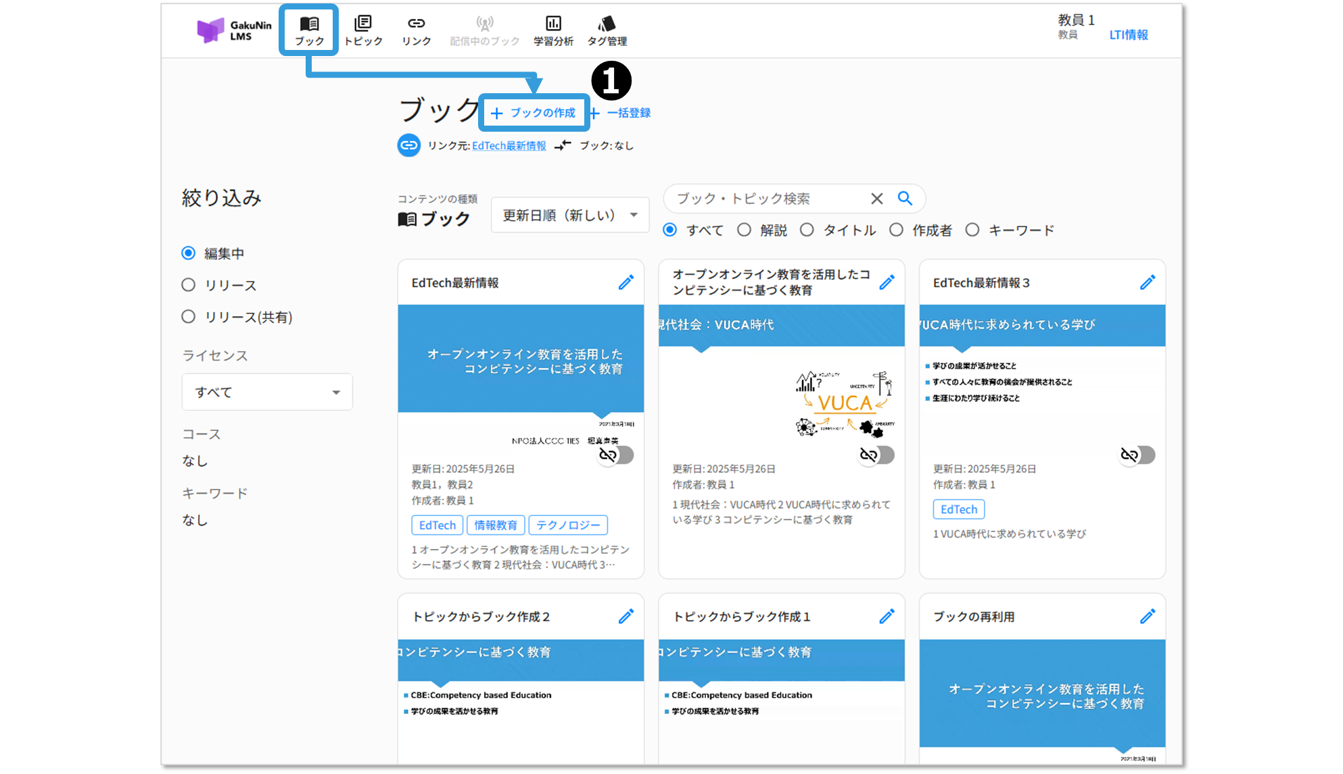Screen dimensions: 1343x774
Task: Open 更新日順（新しい） sort dropdown
Action: (x=569, y=215)
